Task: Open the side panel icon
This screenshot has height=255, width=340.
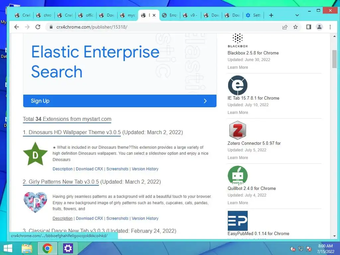Action: coord(308,27)
